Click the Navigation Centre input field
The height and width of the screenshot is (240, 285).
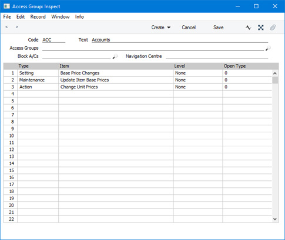[x=217, y=56]
